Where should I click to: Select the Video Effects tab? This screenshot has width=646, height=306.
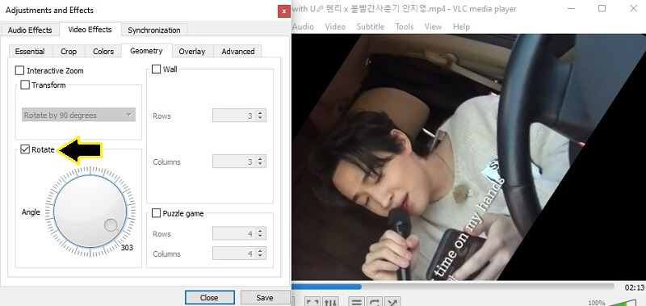(x=90, y=29)
